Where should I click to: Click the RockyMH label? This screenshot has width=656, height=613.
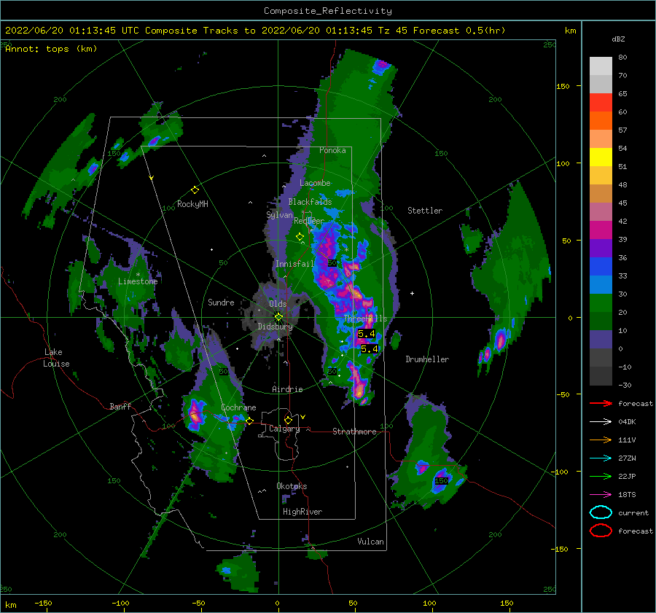coord(192,204)
